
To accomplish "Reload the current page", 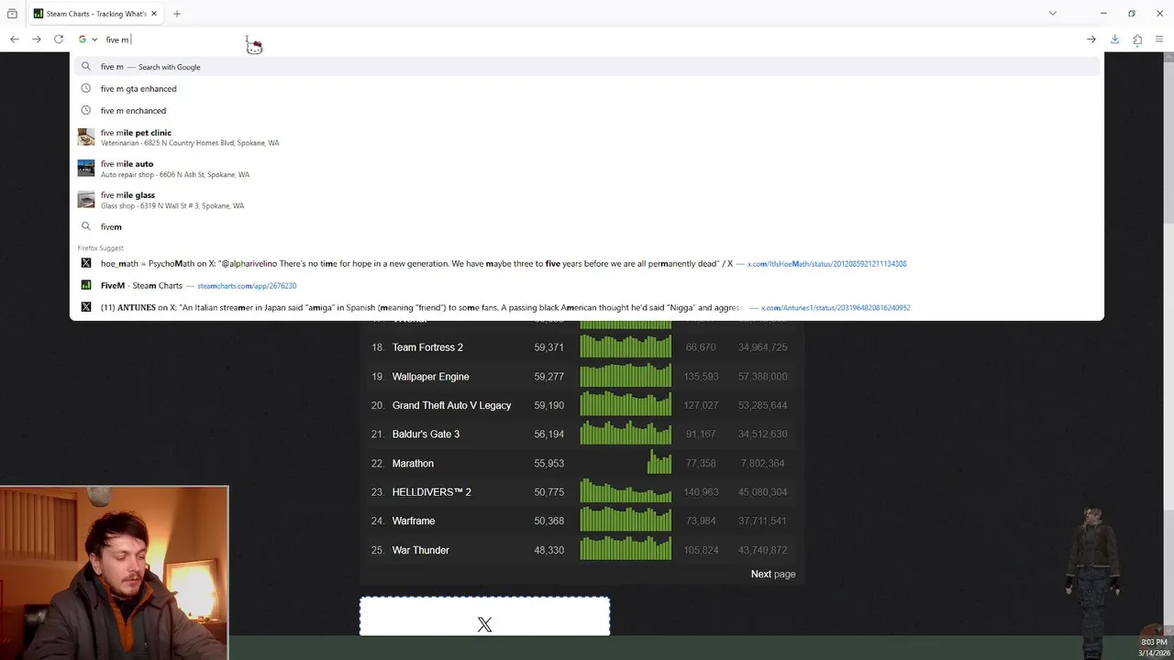I will 59,39.
